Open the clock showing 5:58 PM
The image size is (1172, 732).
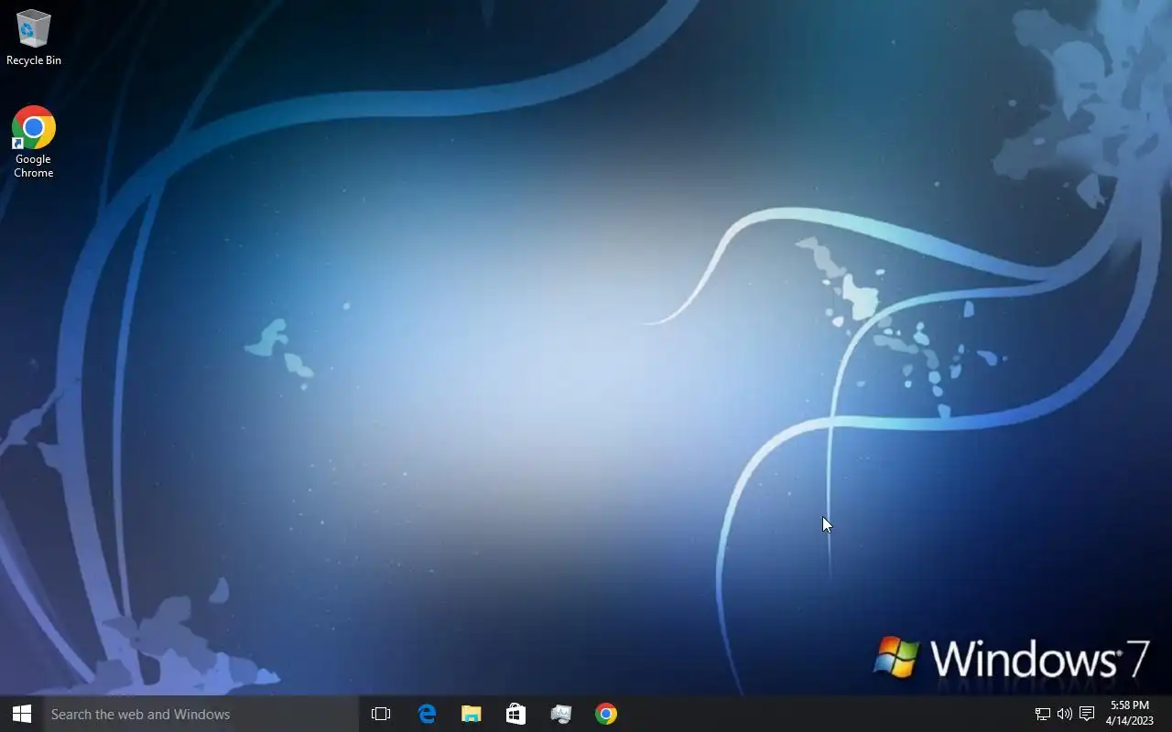click(x=1129, y=714)
